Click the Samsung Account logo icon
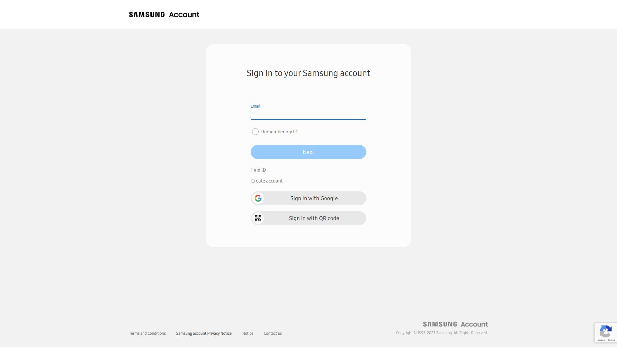The width and height of the screenshot is (617, 347). pos(164,14)
